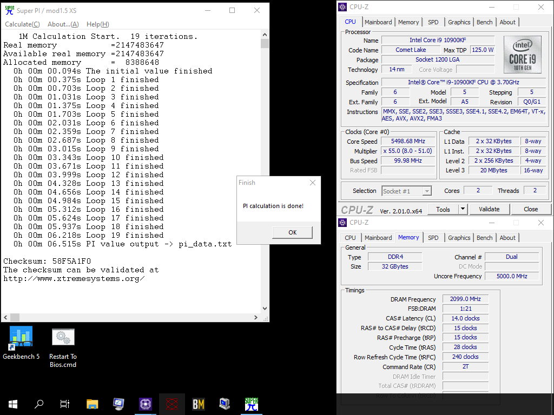Screen dimensions: 554x415
Task: Click the Row Refresh Cycle 240 clocks value
Action: coord(465,357)
